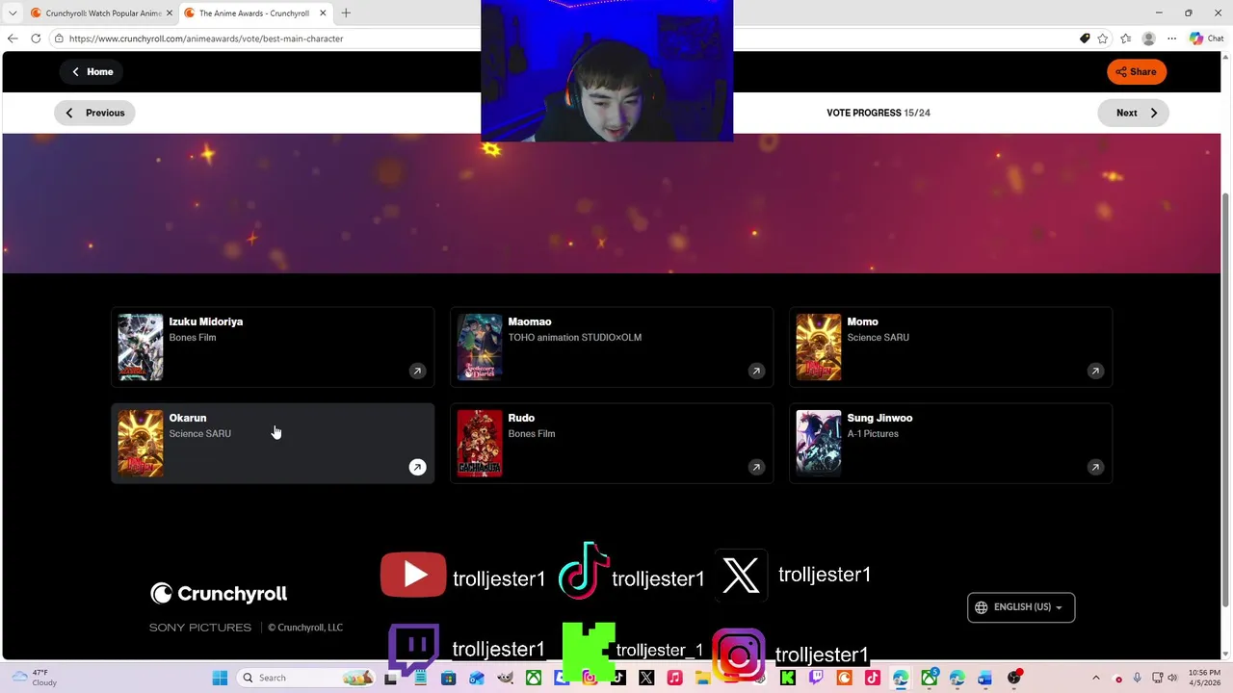Screen dimensions: 1233x693
Task: Open Copilot Chat in browser
Action: click(1206, 38)
